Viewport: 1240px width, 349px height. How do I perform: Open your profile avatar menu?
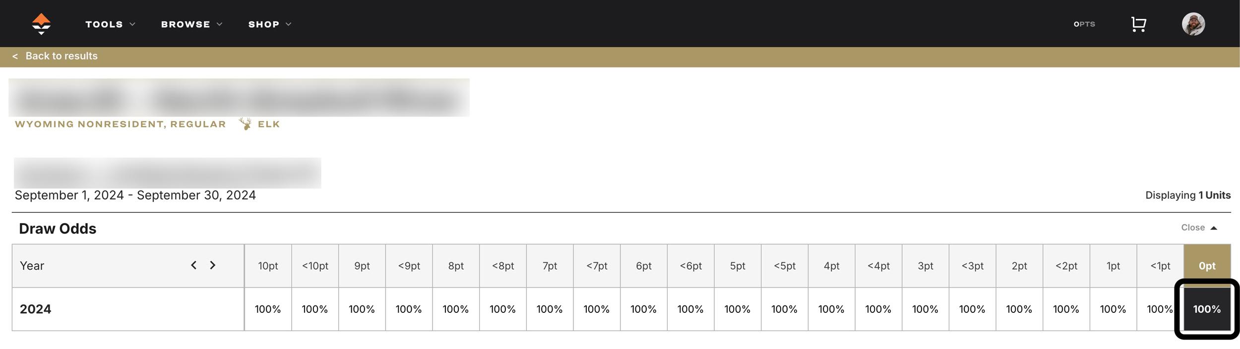coord(1194,23)
